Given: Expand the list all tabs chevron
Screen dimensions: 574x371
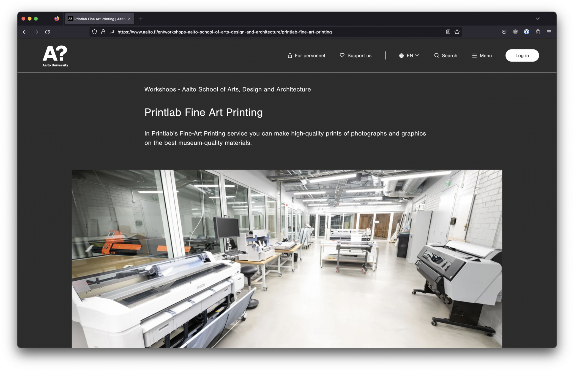Looking at the screenshot, I should point(538,19).
